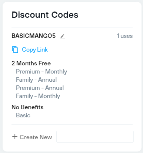Screen dimensions: 143x153
Task: Select the Family - Annual plan entry
Action: pyautogui.click(x=36, y=80)
